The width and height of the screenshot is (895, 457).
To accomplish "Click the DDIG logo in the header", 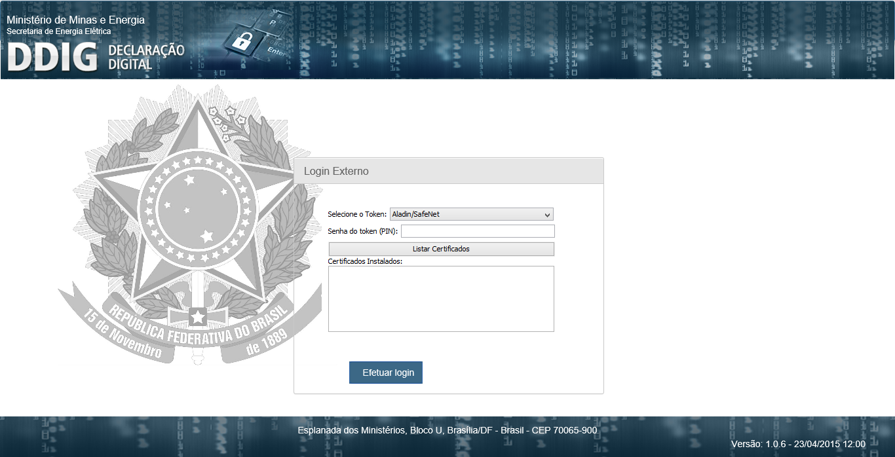I will point(52,58).
